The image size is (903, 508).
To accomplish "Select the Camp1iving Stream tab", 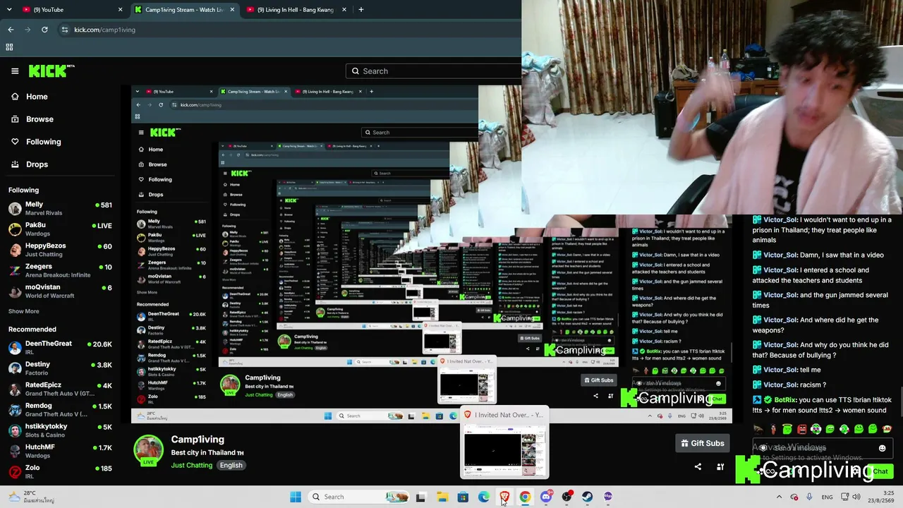I will tap(183, 10).
